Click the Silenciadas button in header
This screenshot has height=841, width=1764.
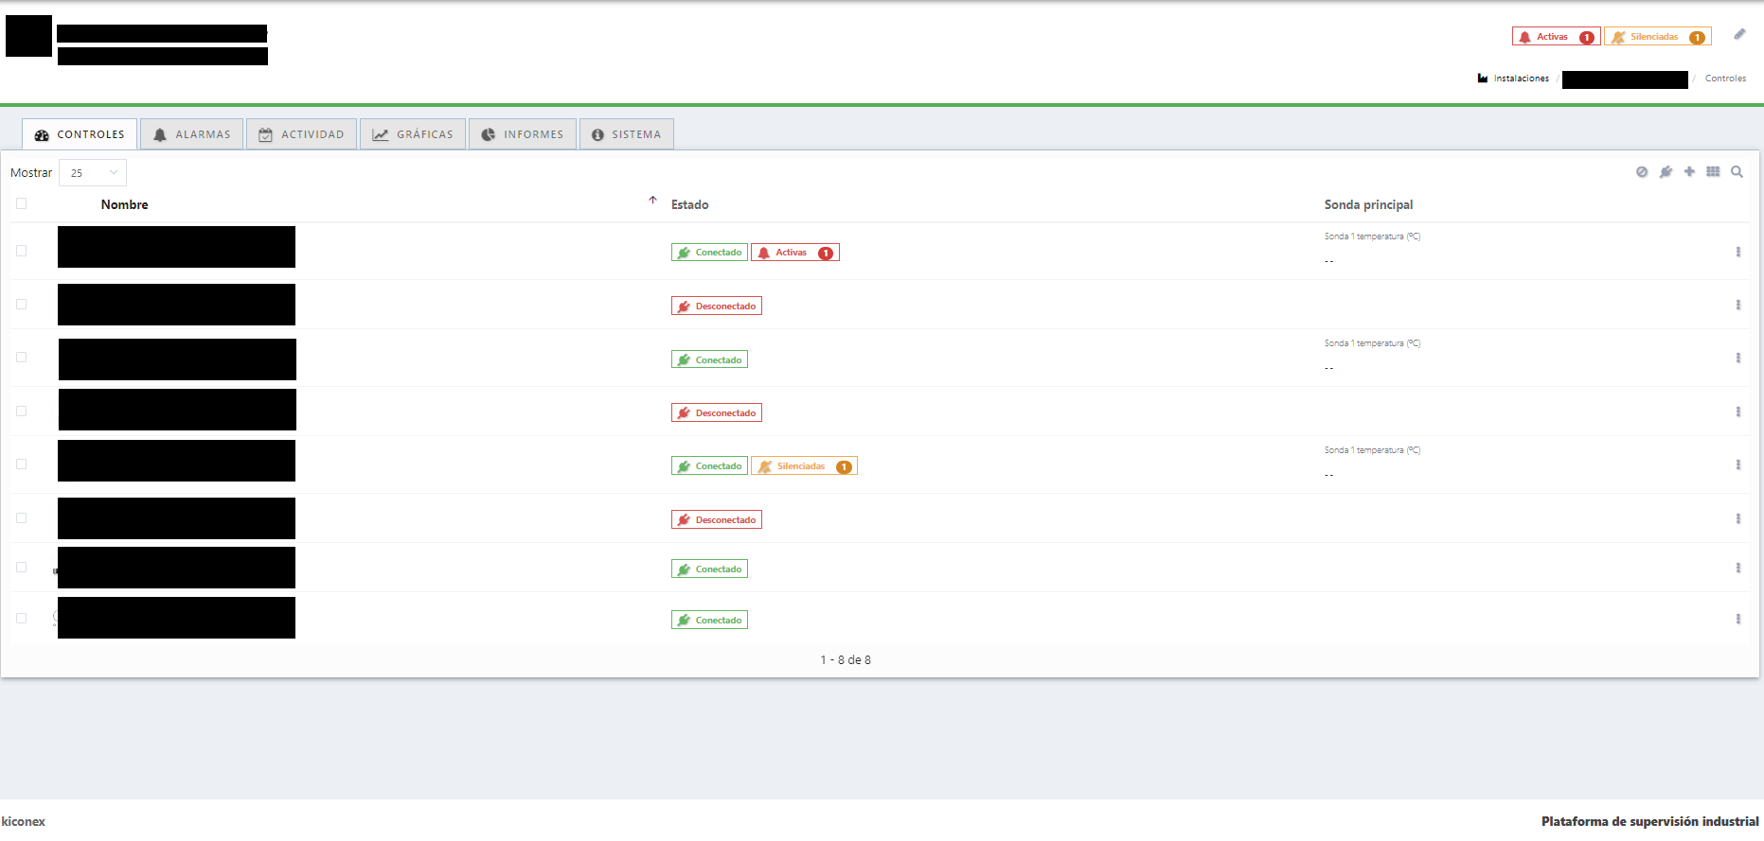point(1657,37)
